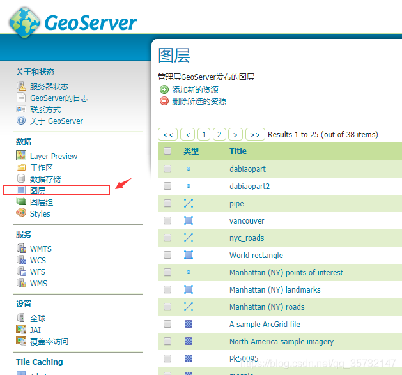The height and width of the screenshot is (375, 402).
Task: Click the 数据存储 database cylinder icon
Action: click(21, 178)
